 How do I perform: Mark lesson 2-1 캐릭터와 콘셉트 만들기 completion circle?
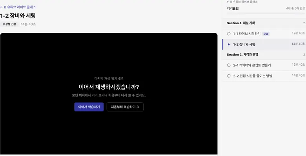pyautogui.click(x=229, y=65)
